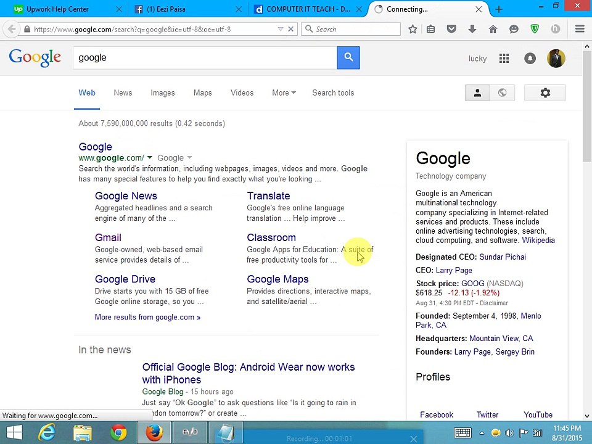The image size is (592, 444).
Task: Open green arrow next to www.google.com
Action: pyautogui.click(x=149, y=157)
